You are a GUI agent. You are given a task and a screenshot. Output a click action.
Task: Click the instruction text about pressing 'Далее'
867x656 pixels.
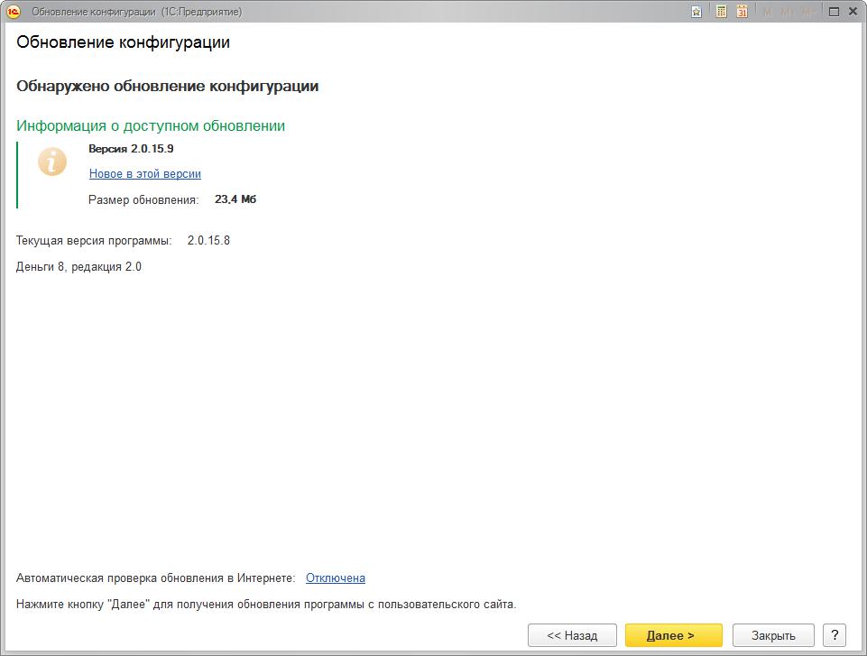(266, 604)
